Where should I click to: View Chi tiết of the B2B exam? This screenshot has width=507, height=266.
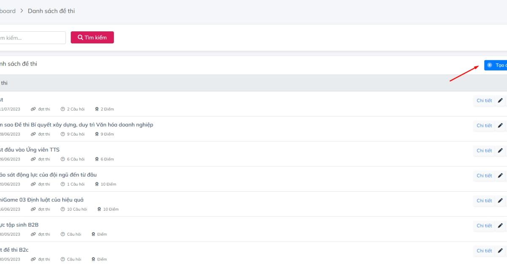pyautogui.click(x=484, y=226)
